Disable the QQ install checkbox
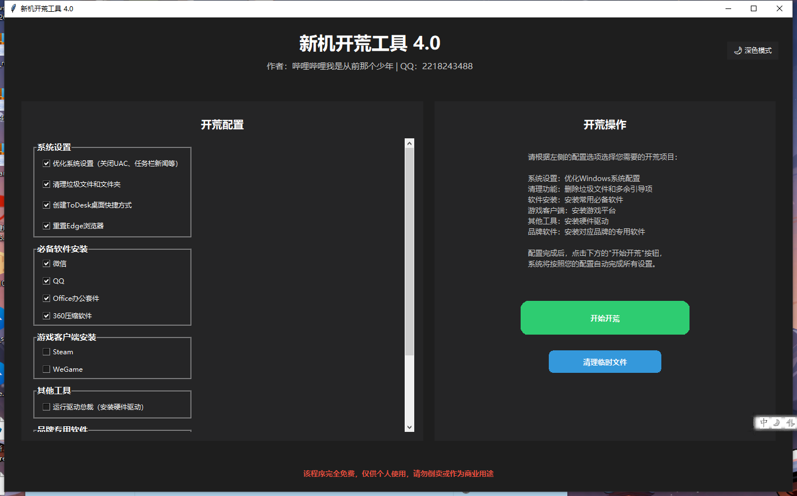The width and height of the screenshot is (797, 496). (x=46, y=280)
